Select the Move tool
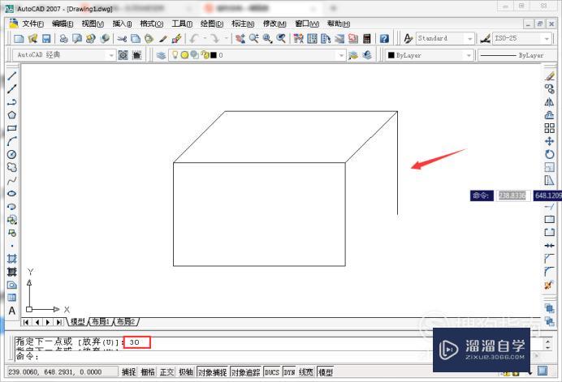The image size is (562, 382). [x=550, y=141]
